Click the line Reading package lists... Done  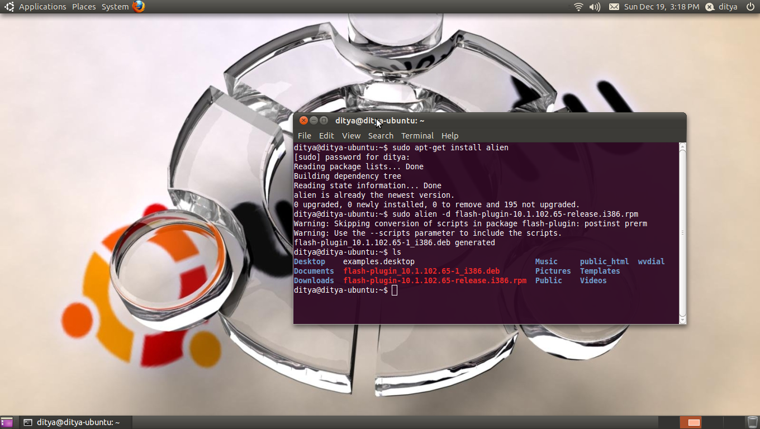tap(359, 166)
